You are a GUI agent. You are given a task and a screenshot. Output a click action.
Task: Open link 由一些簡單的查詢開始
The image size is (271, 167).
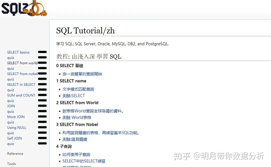(82, 74)
